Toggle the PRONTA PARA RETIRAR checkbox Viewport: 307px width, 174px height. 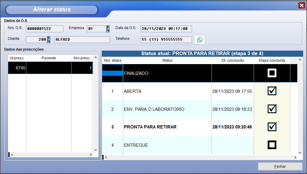[x=272, y=127]
